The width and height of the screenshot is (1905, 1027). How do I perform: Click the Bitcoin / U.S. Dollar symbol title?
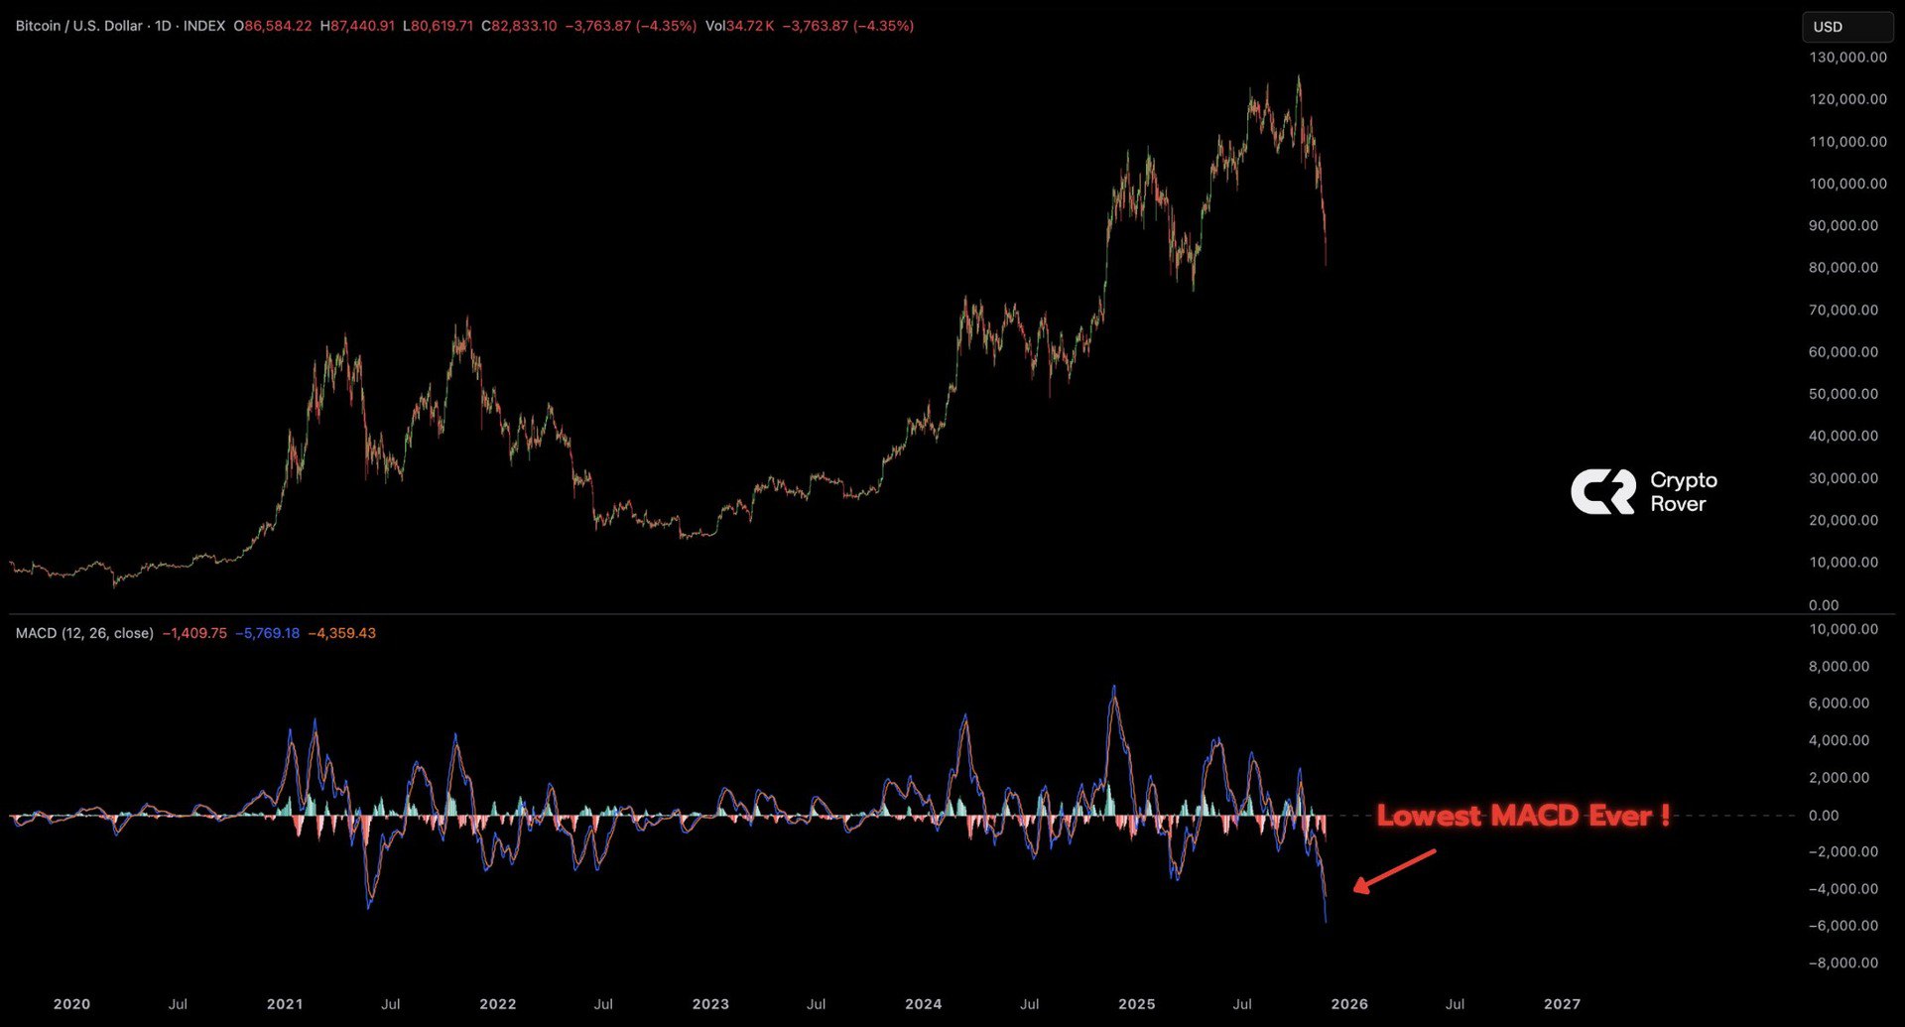point(78,26)
